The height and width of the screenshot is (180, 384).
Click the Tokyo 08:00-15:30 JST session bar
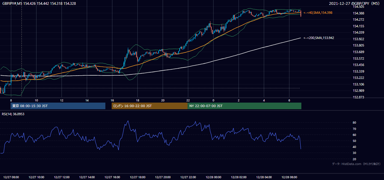pos(58,106)
